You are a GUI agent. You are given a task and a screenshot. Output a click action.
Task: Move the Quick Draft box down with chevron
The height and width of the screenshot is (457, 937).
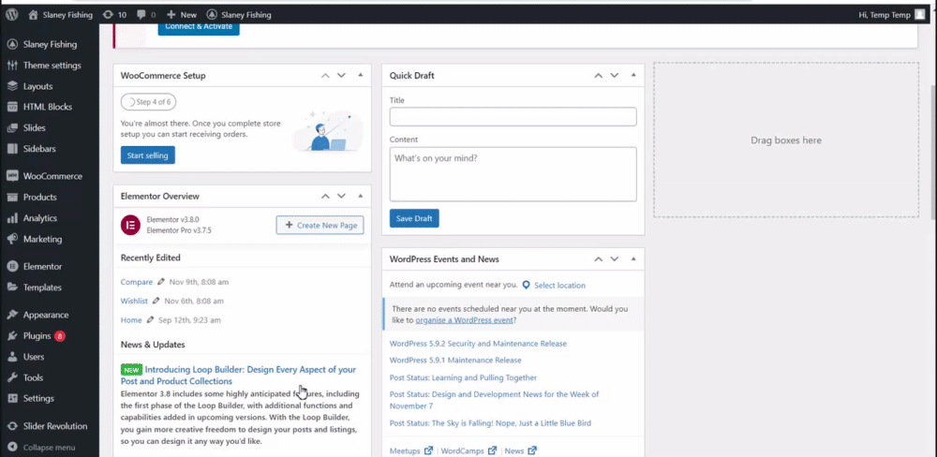coord(615,75)
